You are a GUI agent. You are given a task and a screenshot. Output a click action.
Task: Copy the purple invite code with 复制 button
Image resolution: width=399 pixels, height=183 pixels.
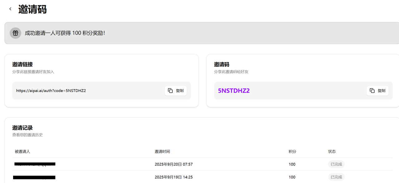pos(377,91)
